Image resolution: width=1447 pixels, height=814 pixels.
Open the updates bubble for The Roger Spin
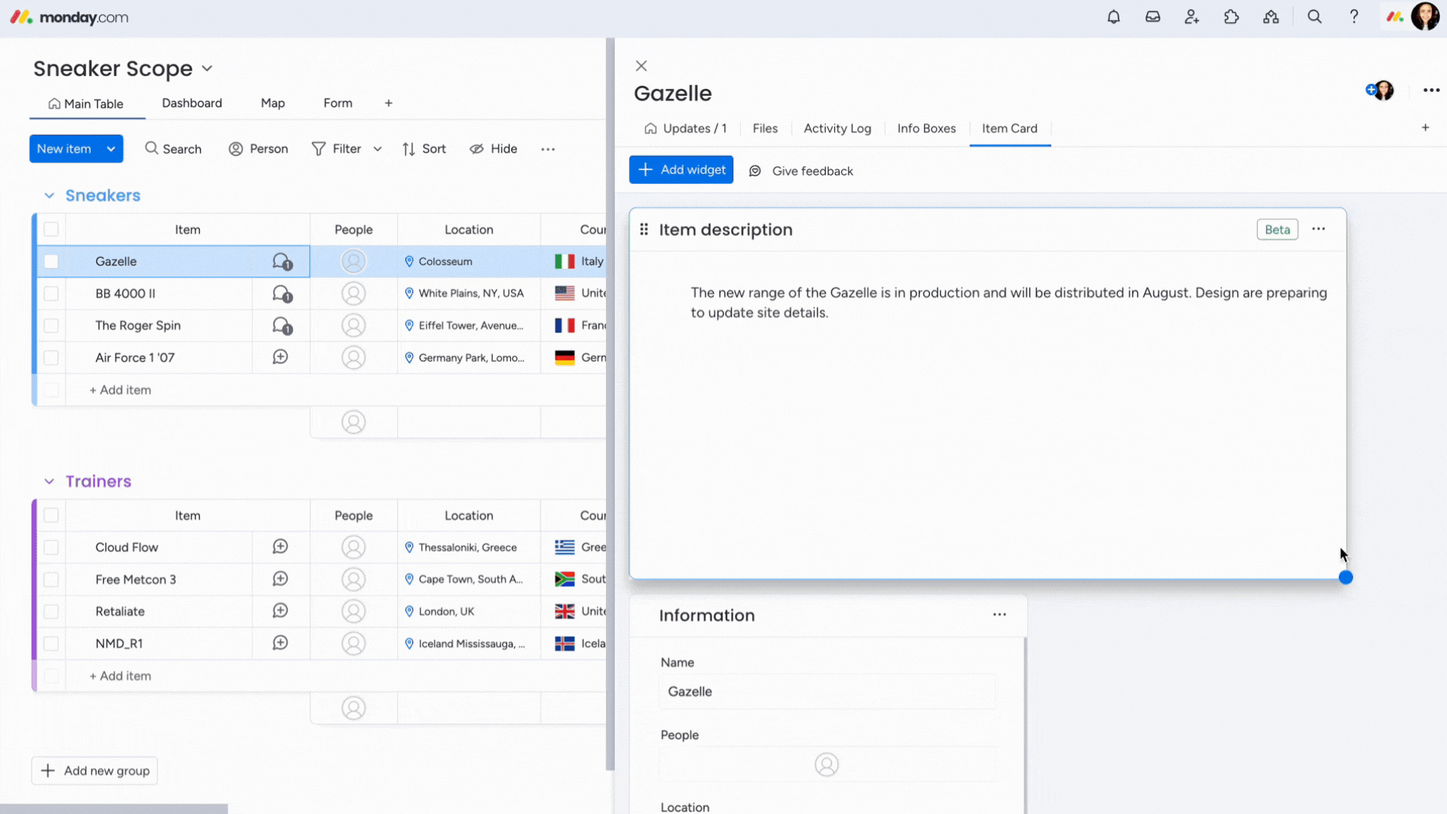click(282, 326)
